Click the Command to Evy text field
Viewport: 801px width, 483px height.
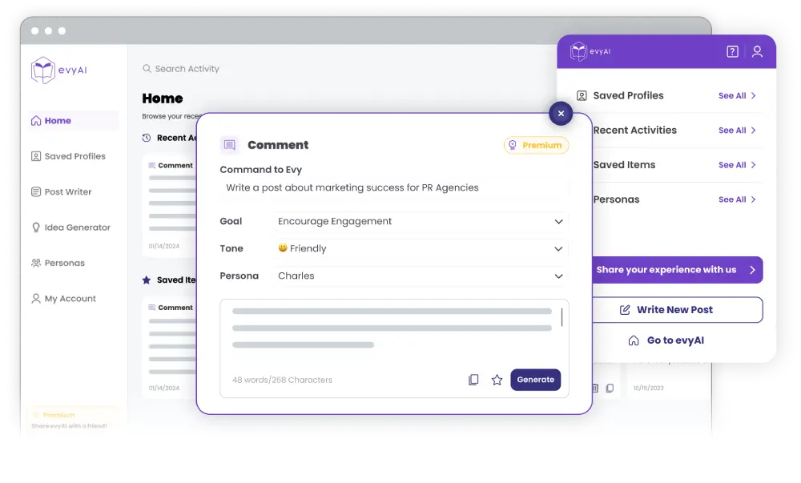(394, 188)
